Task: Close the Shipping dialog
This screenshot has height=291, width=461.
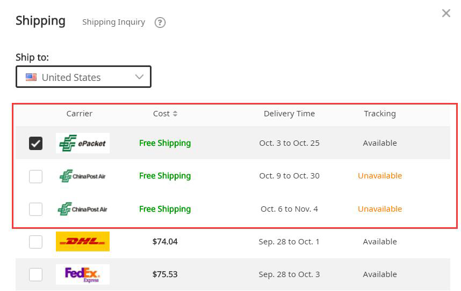Action: [x=446, y=13]
